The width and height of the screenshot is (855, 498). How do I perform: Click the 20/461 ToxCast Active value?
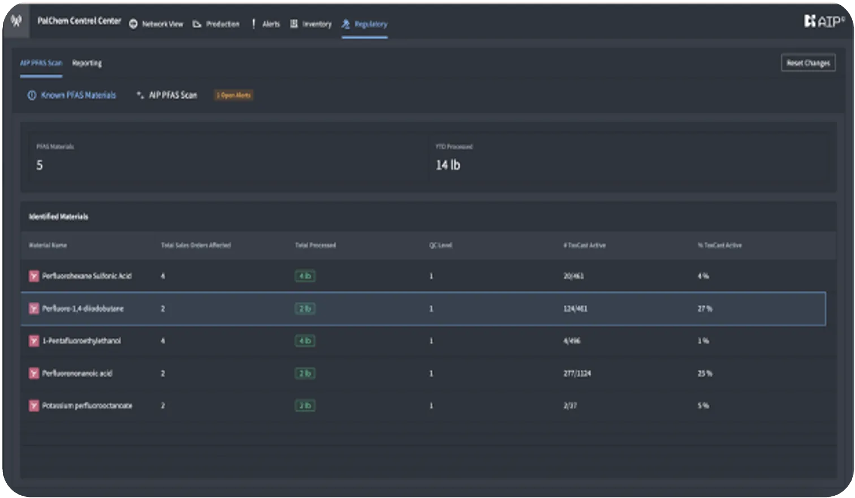(x=573, y=276)
